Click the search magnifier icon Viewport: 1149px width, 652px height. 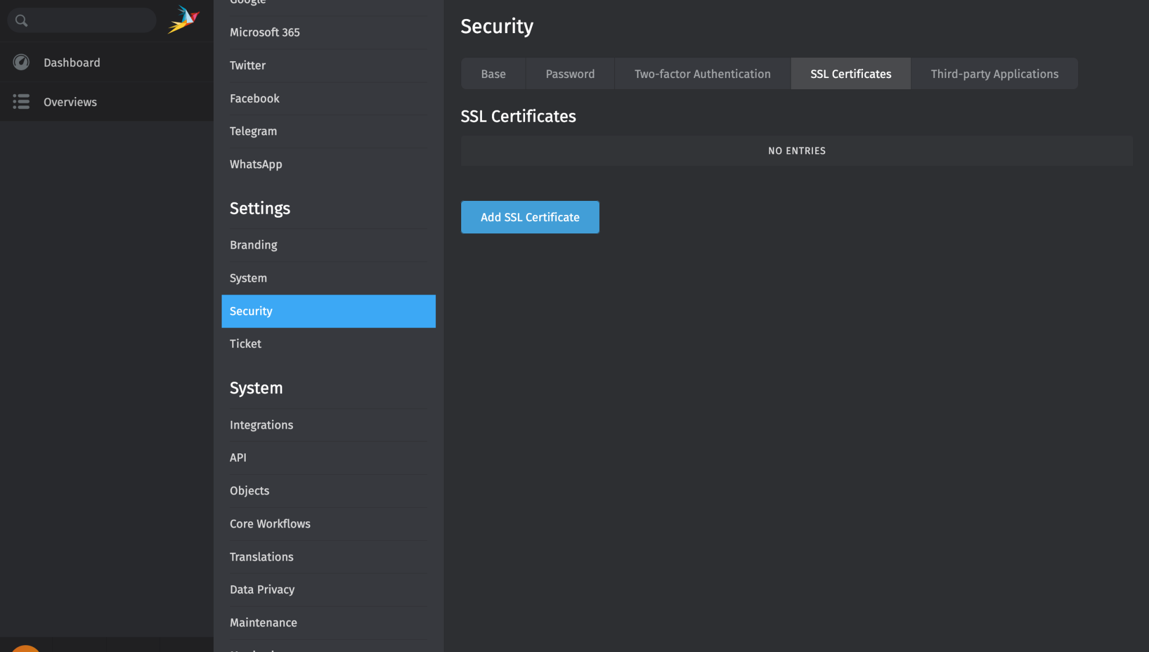pyautogui.click(x=21, y=20)
